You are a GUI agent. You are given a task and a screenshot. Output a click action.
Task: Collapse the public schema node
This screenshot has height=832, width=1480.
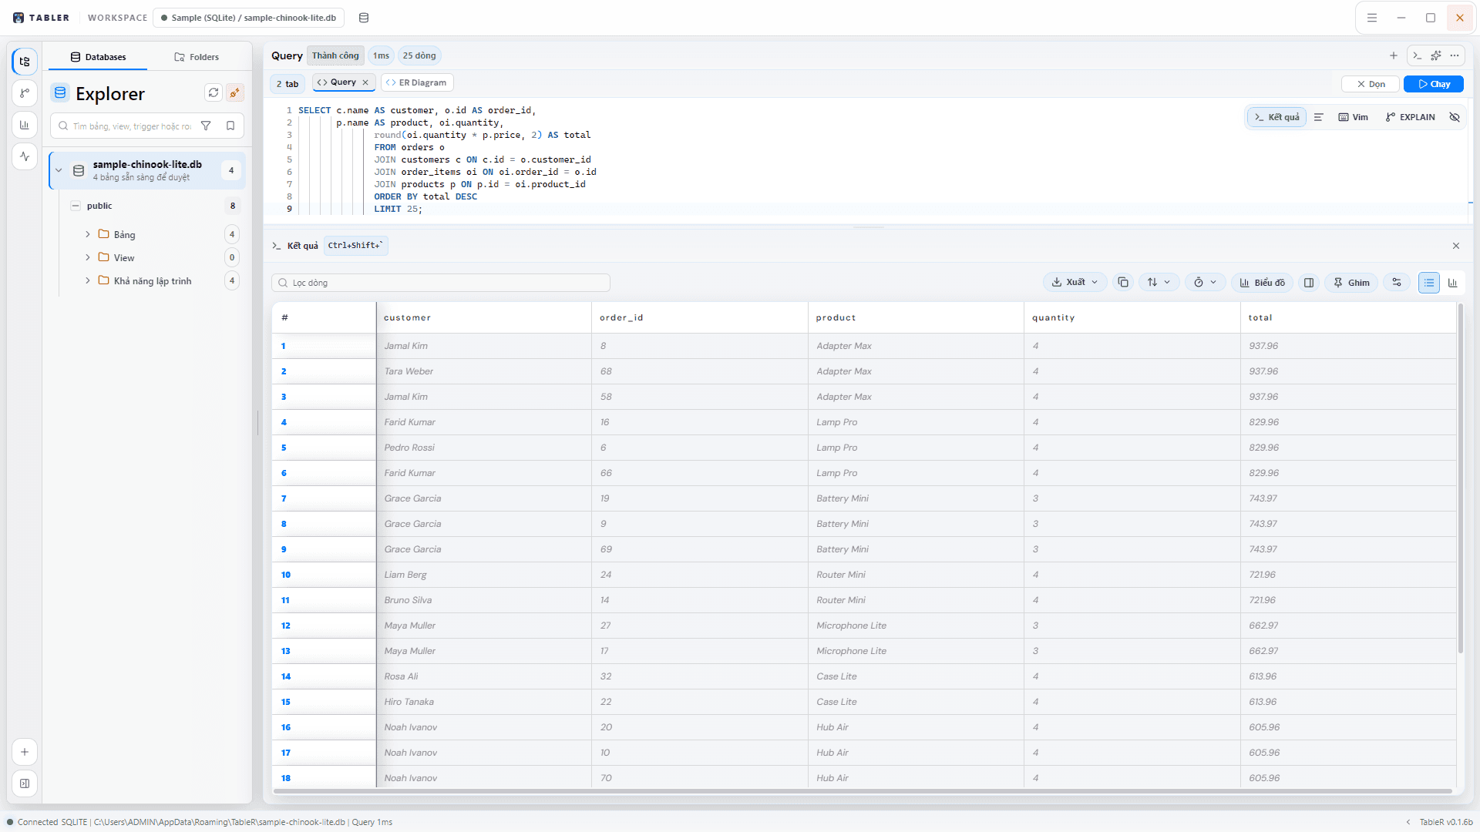click(x=76, y=206)
